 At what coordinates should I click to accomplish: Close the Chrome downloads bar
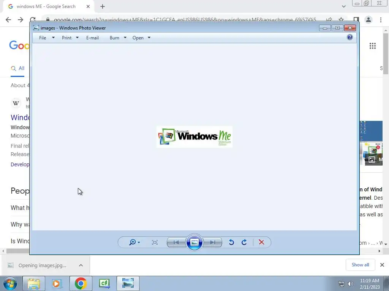(382, 265)
